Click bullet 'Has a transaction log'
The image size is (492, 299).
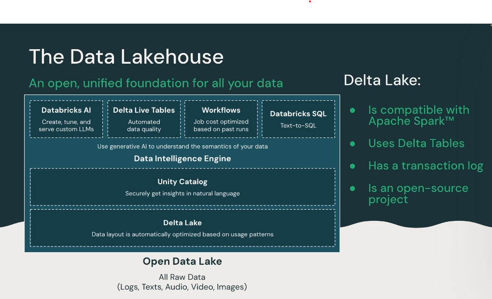click(x=425, y=166)
